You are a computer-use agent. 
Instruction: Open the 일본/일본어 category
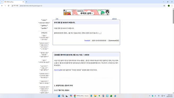click(x=44, y=57)
